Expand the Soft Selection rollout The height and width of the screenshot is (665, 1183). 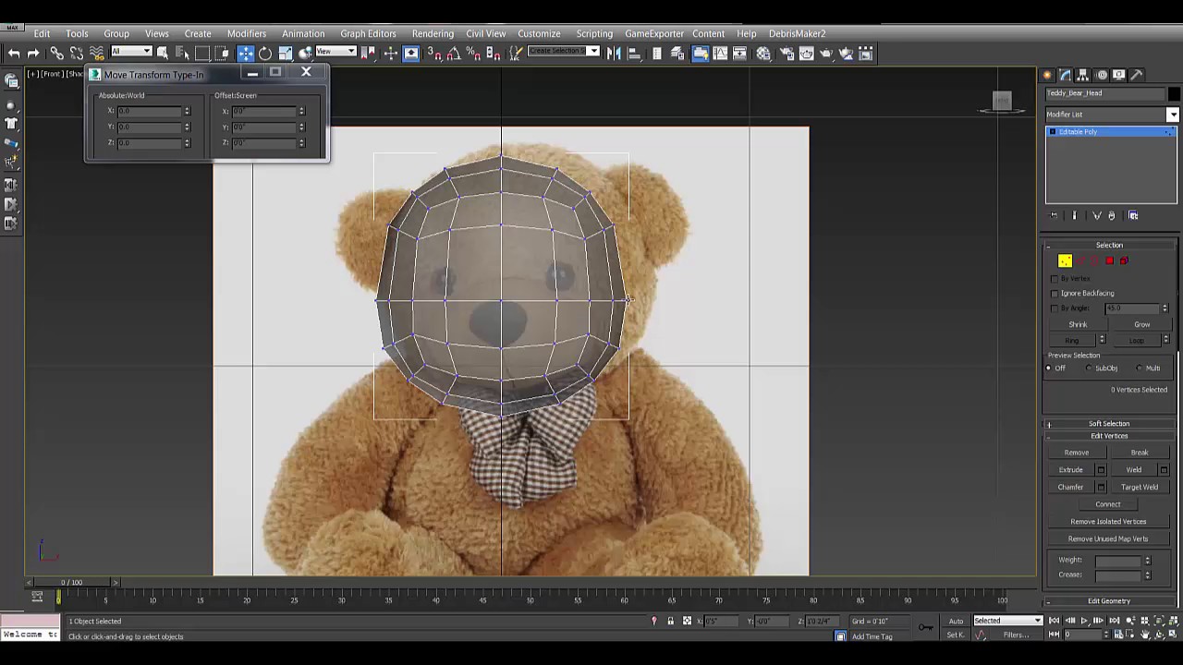tap(1109, 424)
